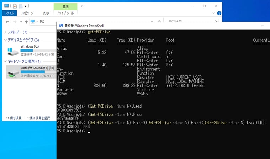Screen dimensions: 270x159
Task: Click the 125.58 free value
Action: pos(129,65)
